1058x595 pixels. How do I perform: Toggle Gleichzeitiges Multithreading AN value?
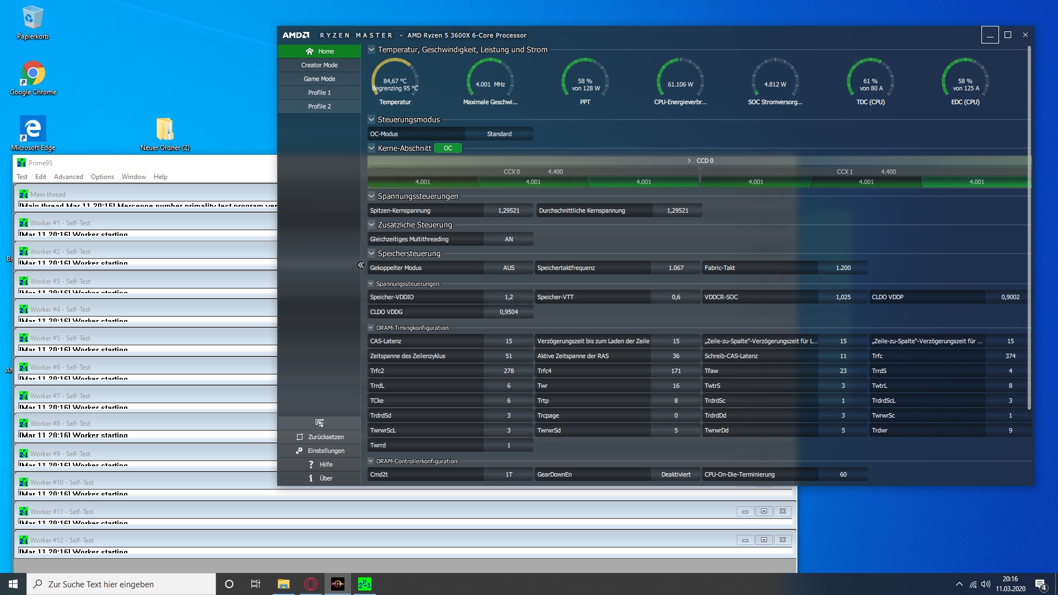[508, 239]
